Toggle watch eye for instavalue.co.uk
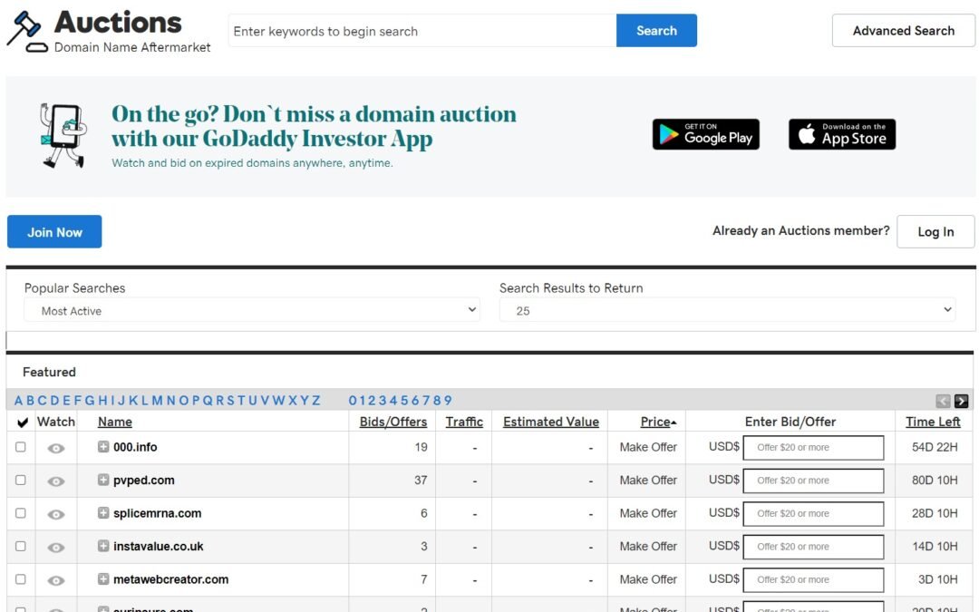 [x=56, y=548]
